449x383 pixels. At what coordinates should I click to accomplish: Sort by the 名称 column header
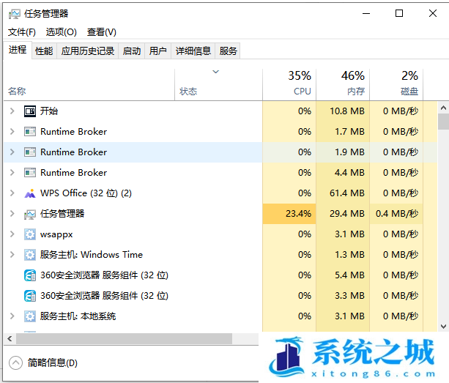click(x=89, y=85)
